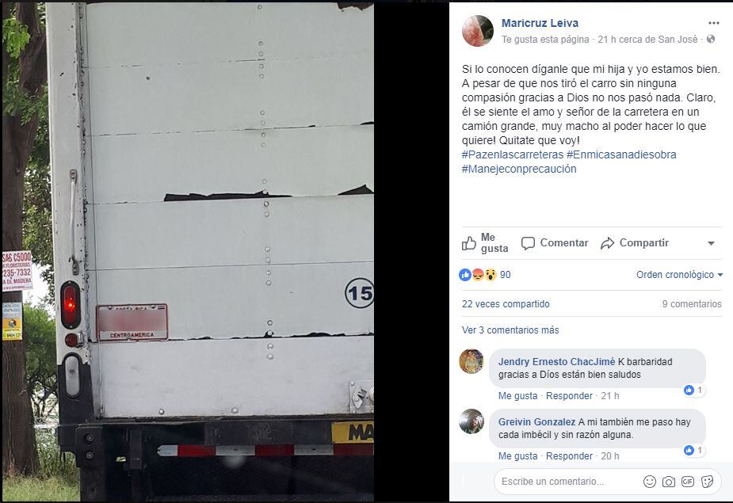Click the Comentar speech bubble icon

pos(528,243)
